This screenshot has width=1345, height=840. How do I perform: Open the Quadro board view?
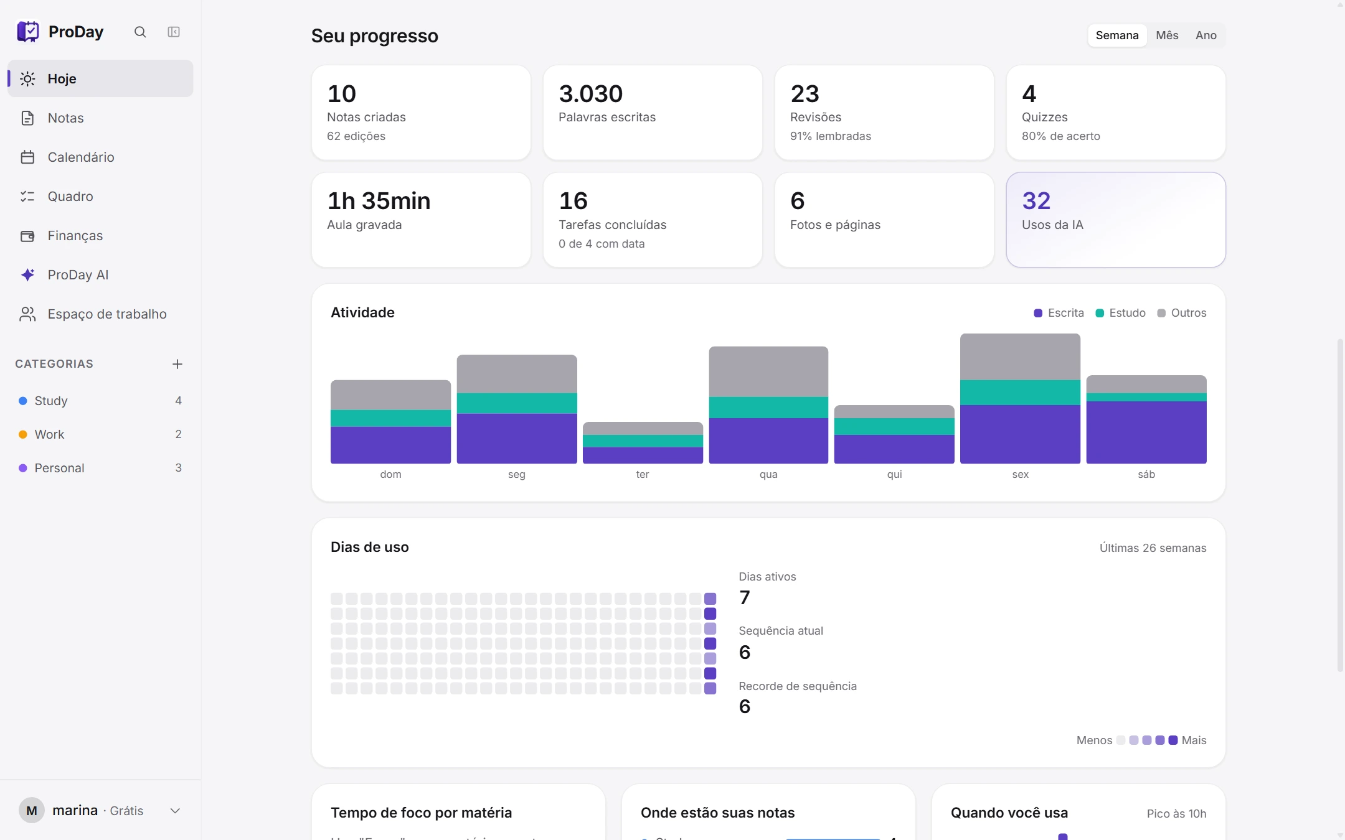[x=100, y=196]
